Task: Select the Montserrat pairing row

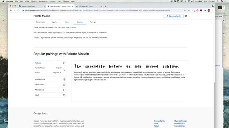Action: [50, 90]
